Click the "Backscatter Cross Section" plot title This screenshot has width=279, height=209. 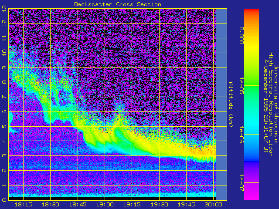coord(118,4)
